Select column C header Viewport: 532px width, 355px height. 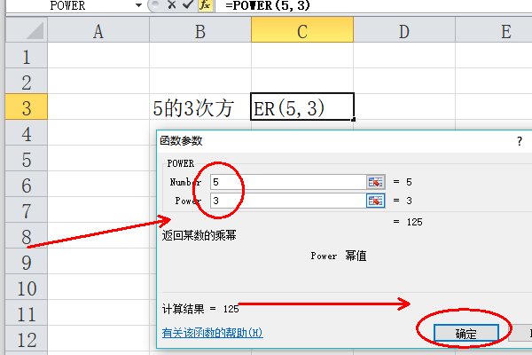tap(302, 31)
